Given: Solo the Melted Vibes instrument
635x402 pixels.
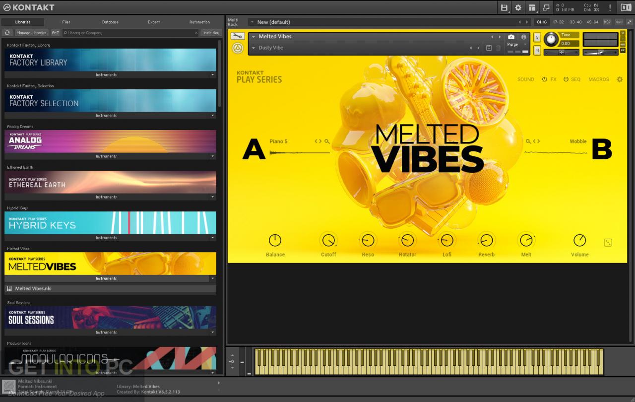Looking at the screenshot, I should tap(537, 38).
